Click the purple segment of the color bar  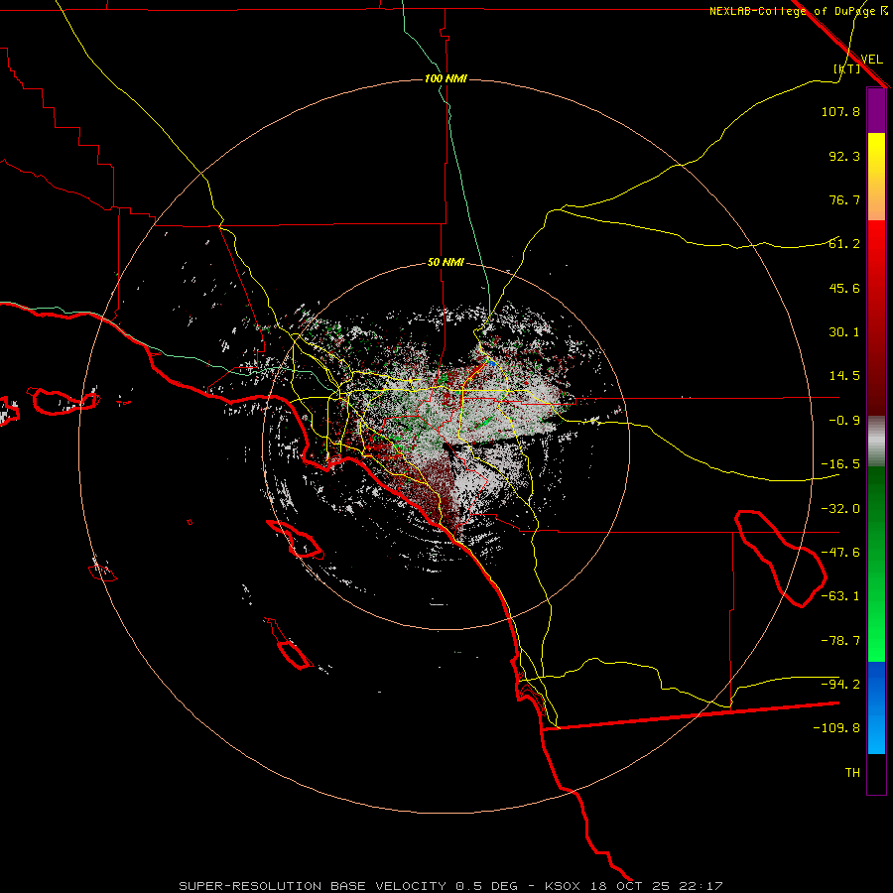[876, 110]
